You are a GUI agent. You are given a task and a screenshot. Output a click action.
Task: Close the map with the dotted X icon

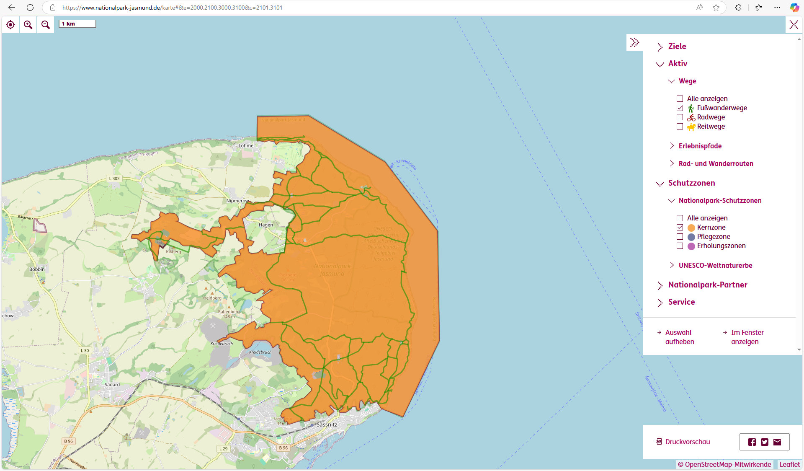coord(794,25)
